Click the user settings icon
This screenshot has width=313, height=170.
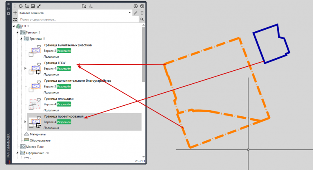(90, 6)
